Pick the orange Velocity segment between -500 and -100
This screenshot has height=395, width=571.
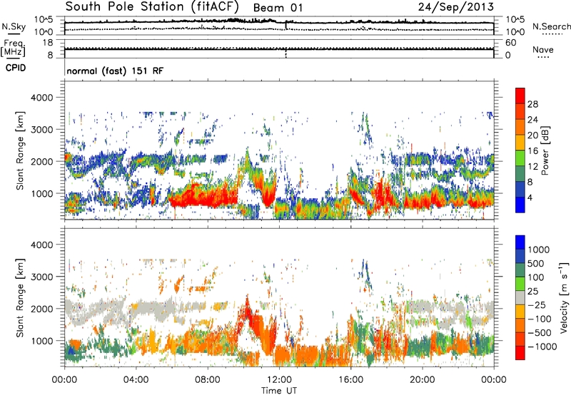[520, 325]
